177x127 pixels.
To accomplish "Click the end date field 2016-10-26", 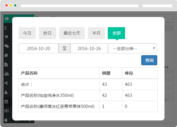I will pos(89,48).
